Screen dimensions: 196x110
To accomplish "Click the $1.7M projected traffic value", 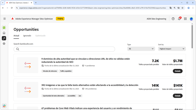I will (178, 61).
